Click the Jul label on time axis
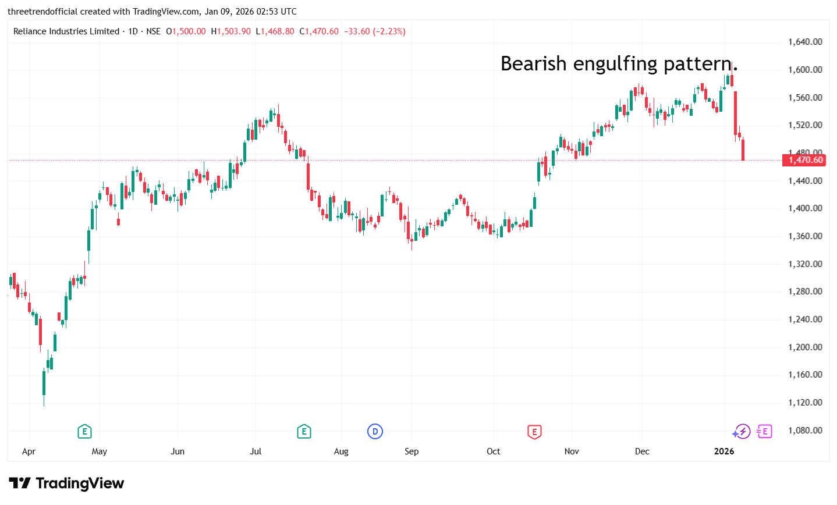The width and height of the screenshot is (837, 505). [256, 451]
